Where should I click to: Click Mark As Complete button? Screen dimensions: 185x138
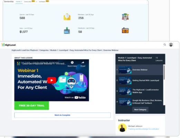pos(62,115)
